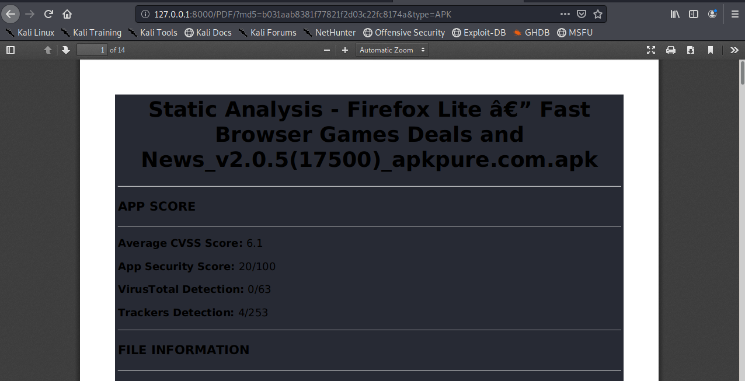
Task: Show browser sidebars icon
Action: 694,14
